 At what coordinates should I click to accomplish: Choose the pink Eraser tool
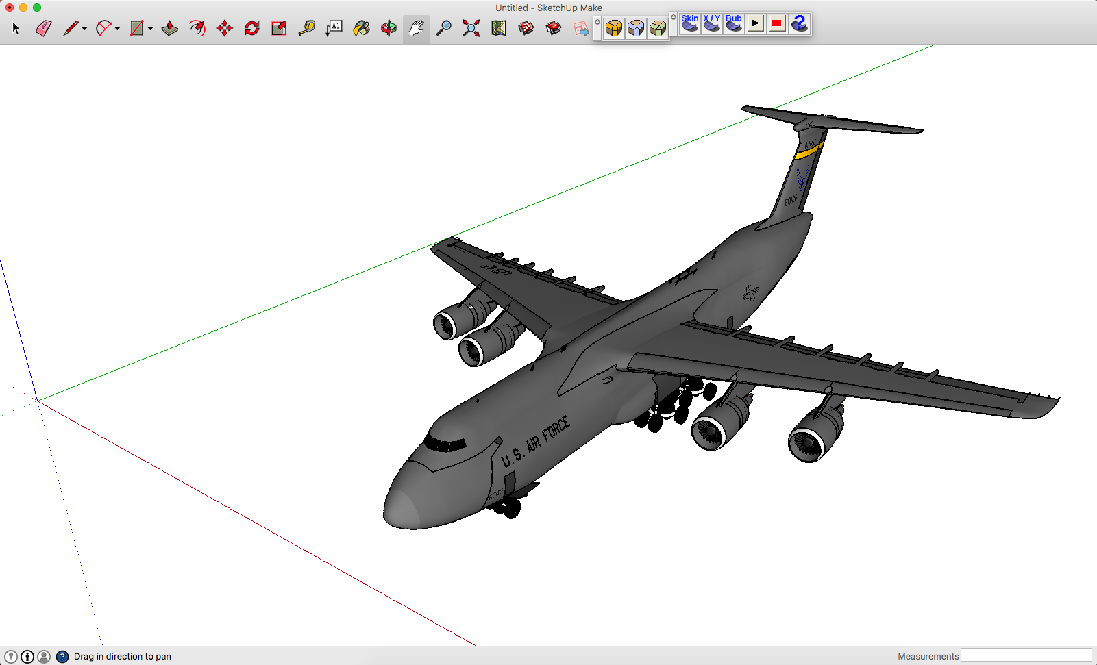(x=43, y=28)
